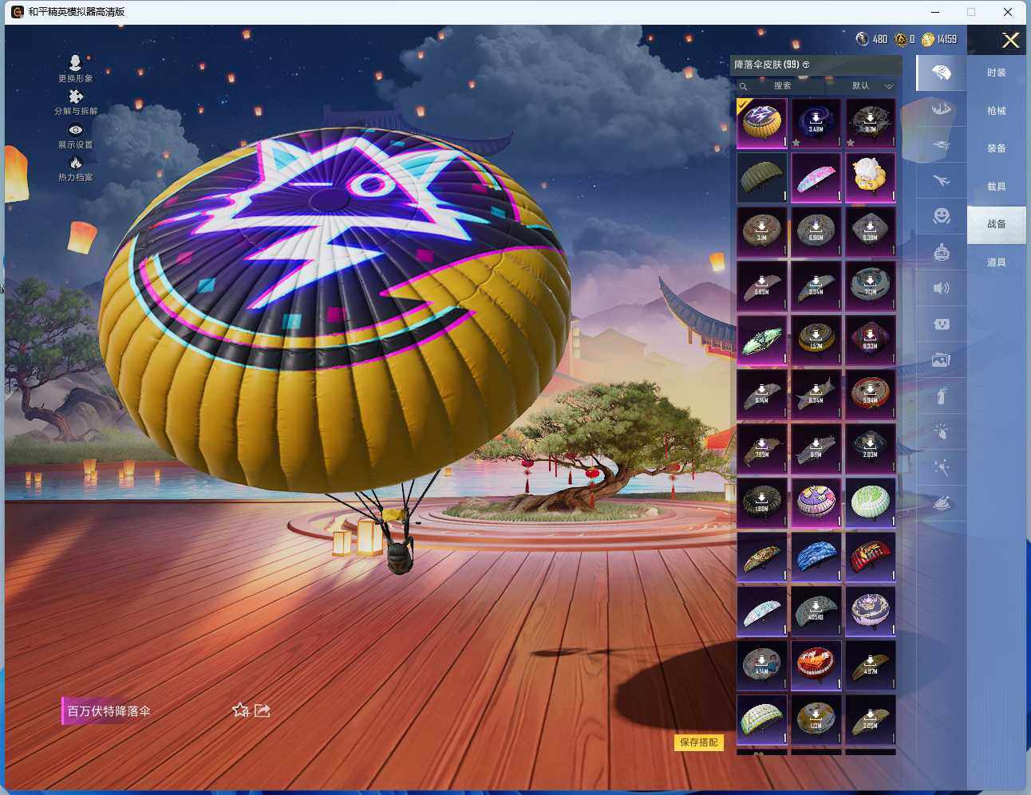Switch to the 道具 tab
This screenshot has height=795, width=1031.
(x=997, y=262)
